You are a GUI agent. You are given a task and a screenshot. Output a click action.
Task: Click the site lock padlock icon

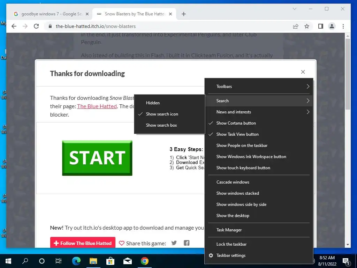(50, 26)
